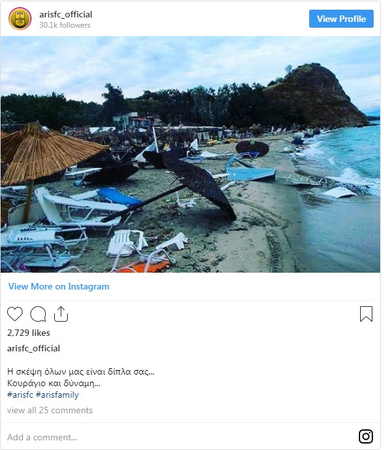Open the #arisfc hashtag

click(x=20, y=395)
